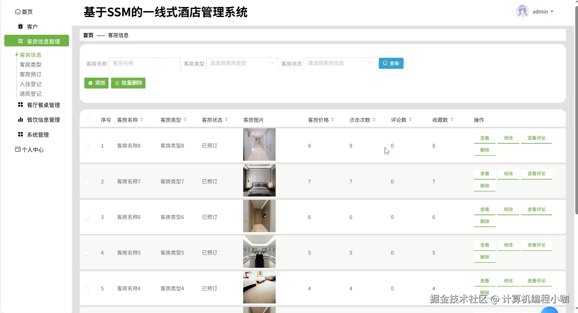Open 系统管理 using its panel icon
The height and width of the screenshot is (313, 578).
[x=20, y=134]
